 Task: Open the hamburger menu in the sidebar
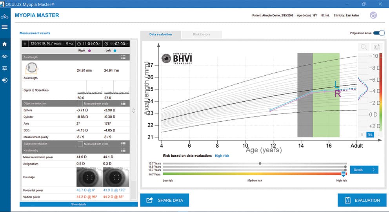[5, 27]
